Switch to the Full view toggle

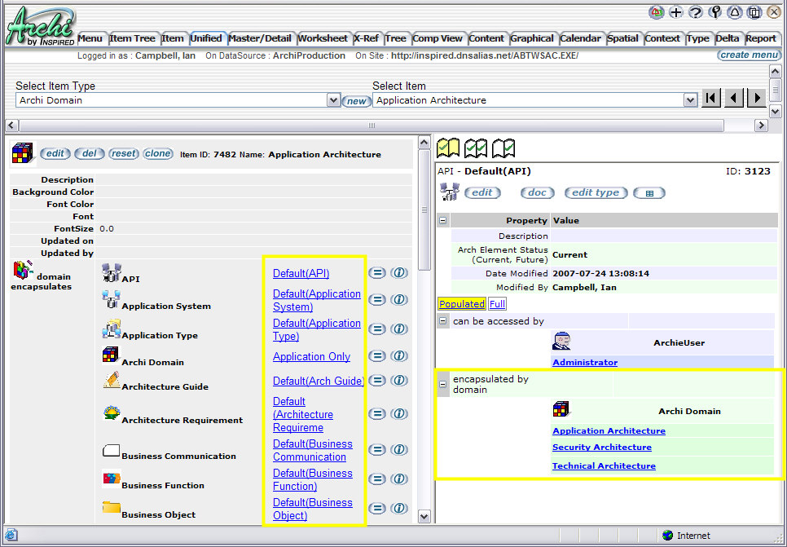click(497, 304)
